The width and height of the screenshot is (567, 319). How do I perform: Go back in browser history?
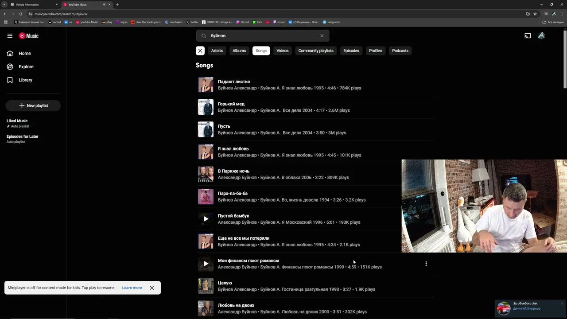tap(5, 14)
